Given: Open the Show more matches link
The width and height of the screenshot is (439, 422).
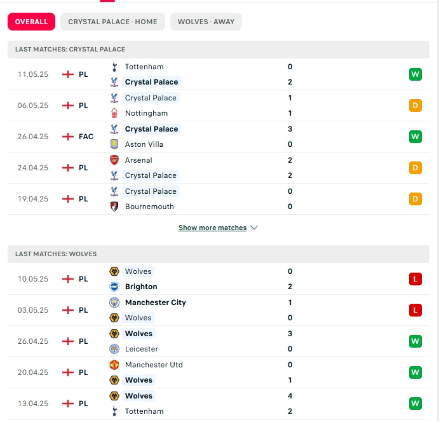Looking at the screenshot, I should (212, 228).
